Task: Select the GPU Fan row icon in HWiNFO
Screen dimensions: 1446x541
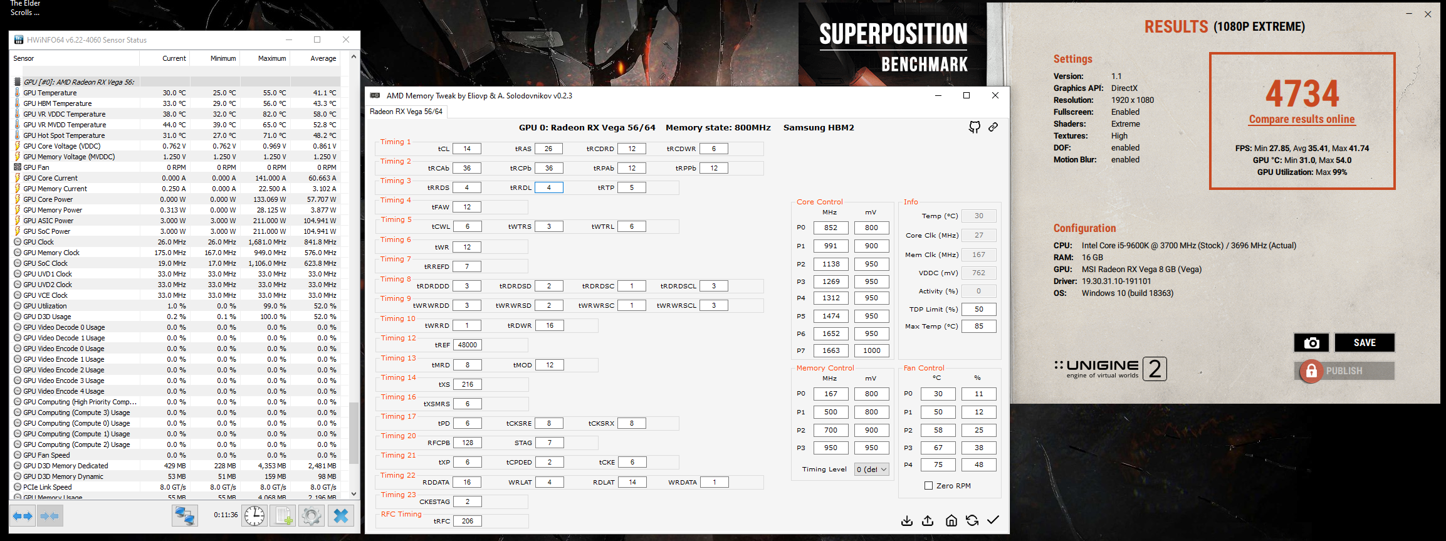Action: click(18, 167)
